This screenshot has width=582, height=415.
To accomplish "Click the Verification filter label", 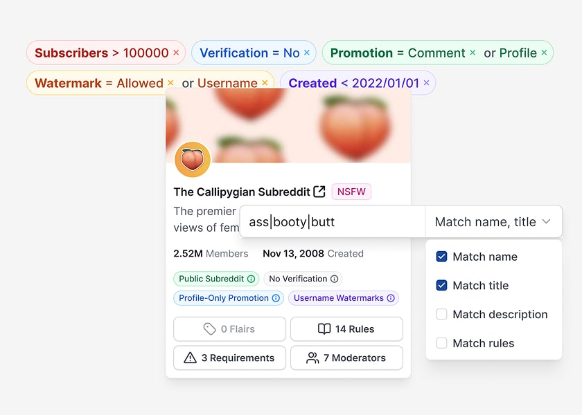I will point(234,53).
